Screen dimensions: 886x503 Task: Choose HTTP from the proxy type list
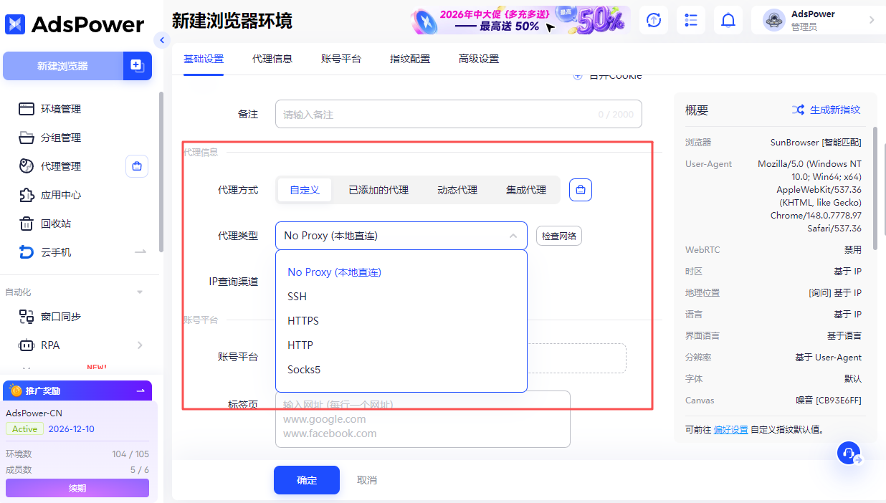(401, 345)
